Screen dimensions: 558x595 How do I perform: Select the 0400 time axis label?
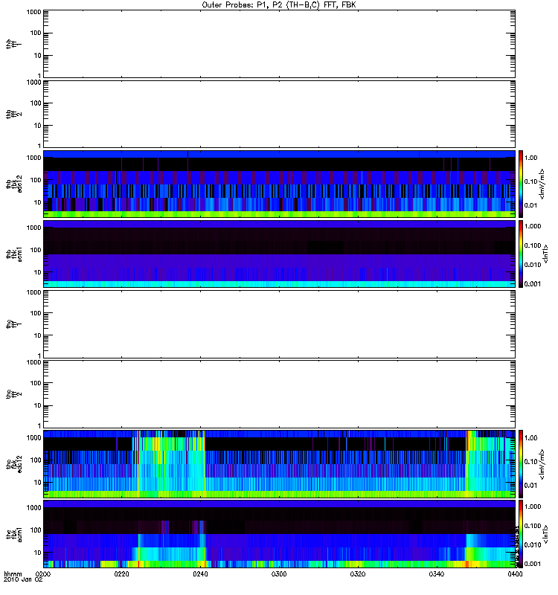click(x=515, y=574)
